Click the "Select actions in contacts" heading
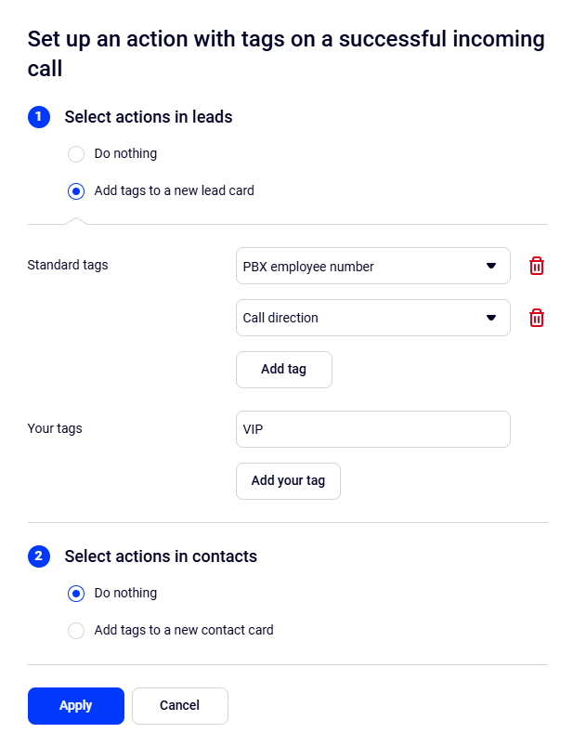573x746 pixels. pyautogui.click(x=161, y=556)
